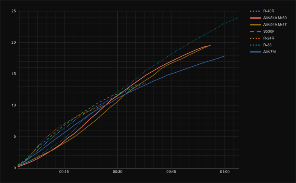Click the 00:15 x-axis tick label
This screenshot has width=296, height=183.
pos(63,172)
